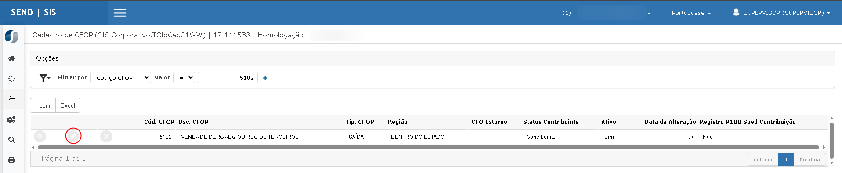Add another filter with plus icon

[265, 78]
